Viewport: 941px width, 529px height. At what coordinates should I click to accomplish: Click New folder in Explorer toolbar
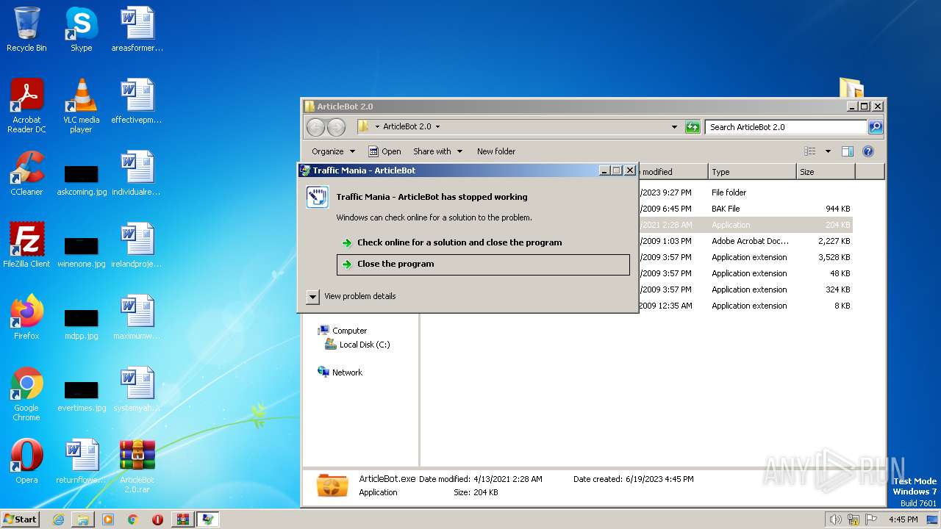click(496, 151)
